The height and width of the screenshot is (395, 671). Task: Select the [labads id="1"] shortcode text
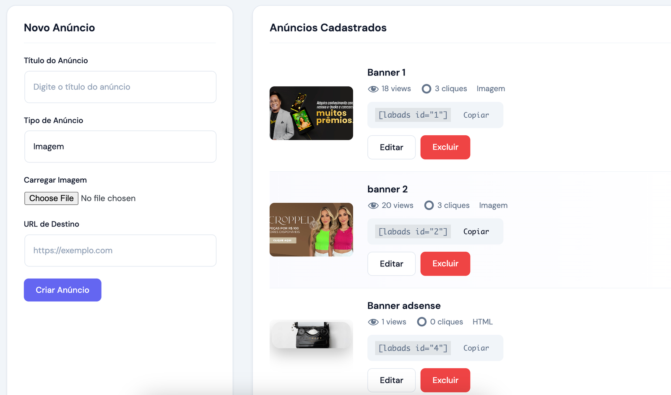(413, 115)
